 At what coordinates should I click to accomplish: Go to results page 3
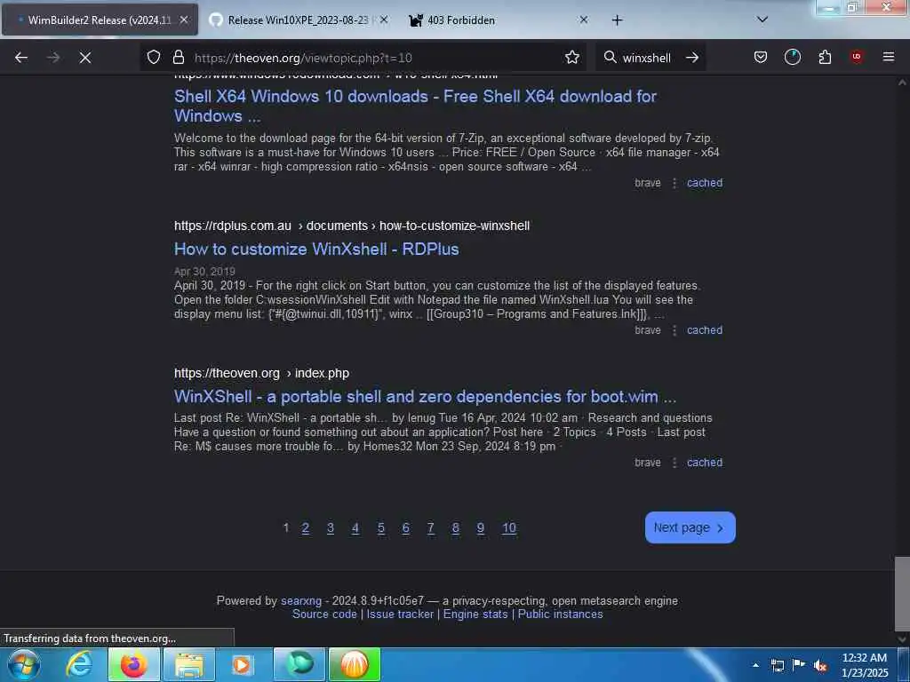331,527
